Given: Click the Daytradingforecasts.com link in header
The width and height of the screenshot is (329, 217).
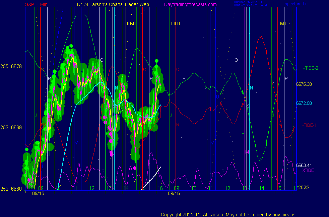Looking at the screenshot, I should (190, 4).
